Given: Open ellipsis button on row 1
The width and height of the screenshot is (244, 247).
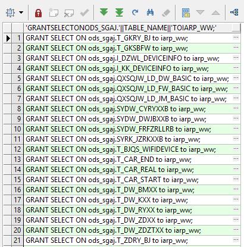Looking at the screenshot, I should (236, 37).
